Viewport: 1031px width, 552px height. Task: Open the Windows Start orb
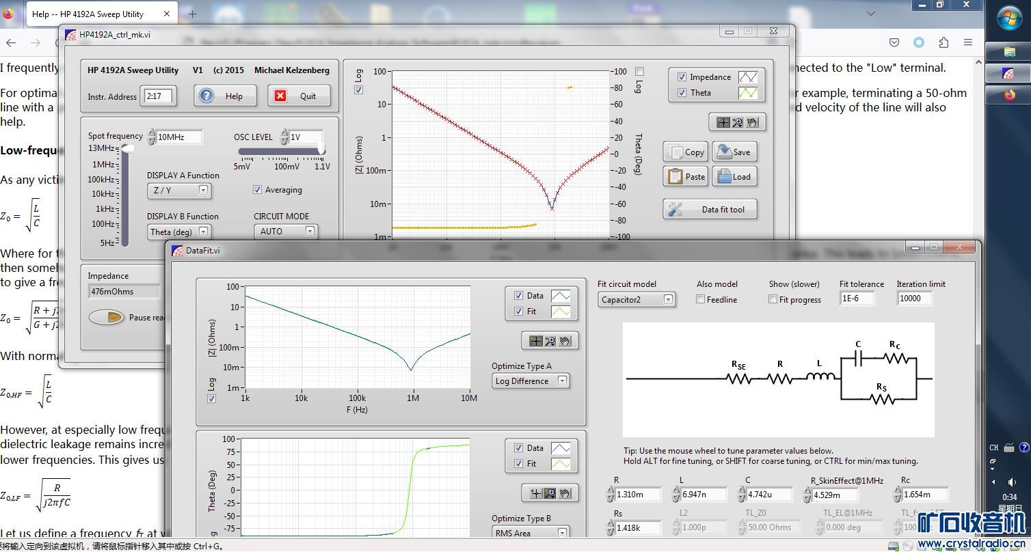1009,18
